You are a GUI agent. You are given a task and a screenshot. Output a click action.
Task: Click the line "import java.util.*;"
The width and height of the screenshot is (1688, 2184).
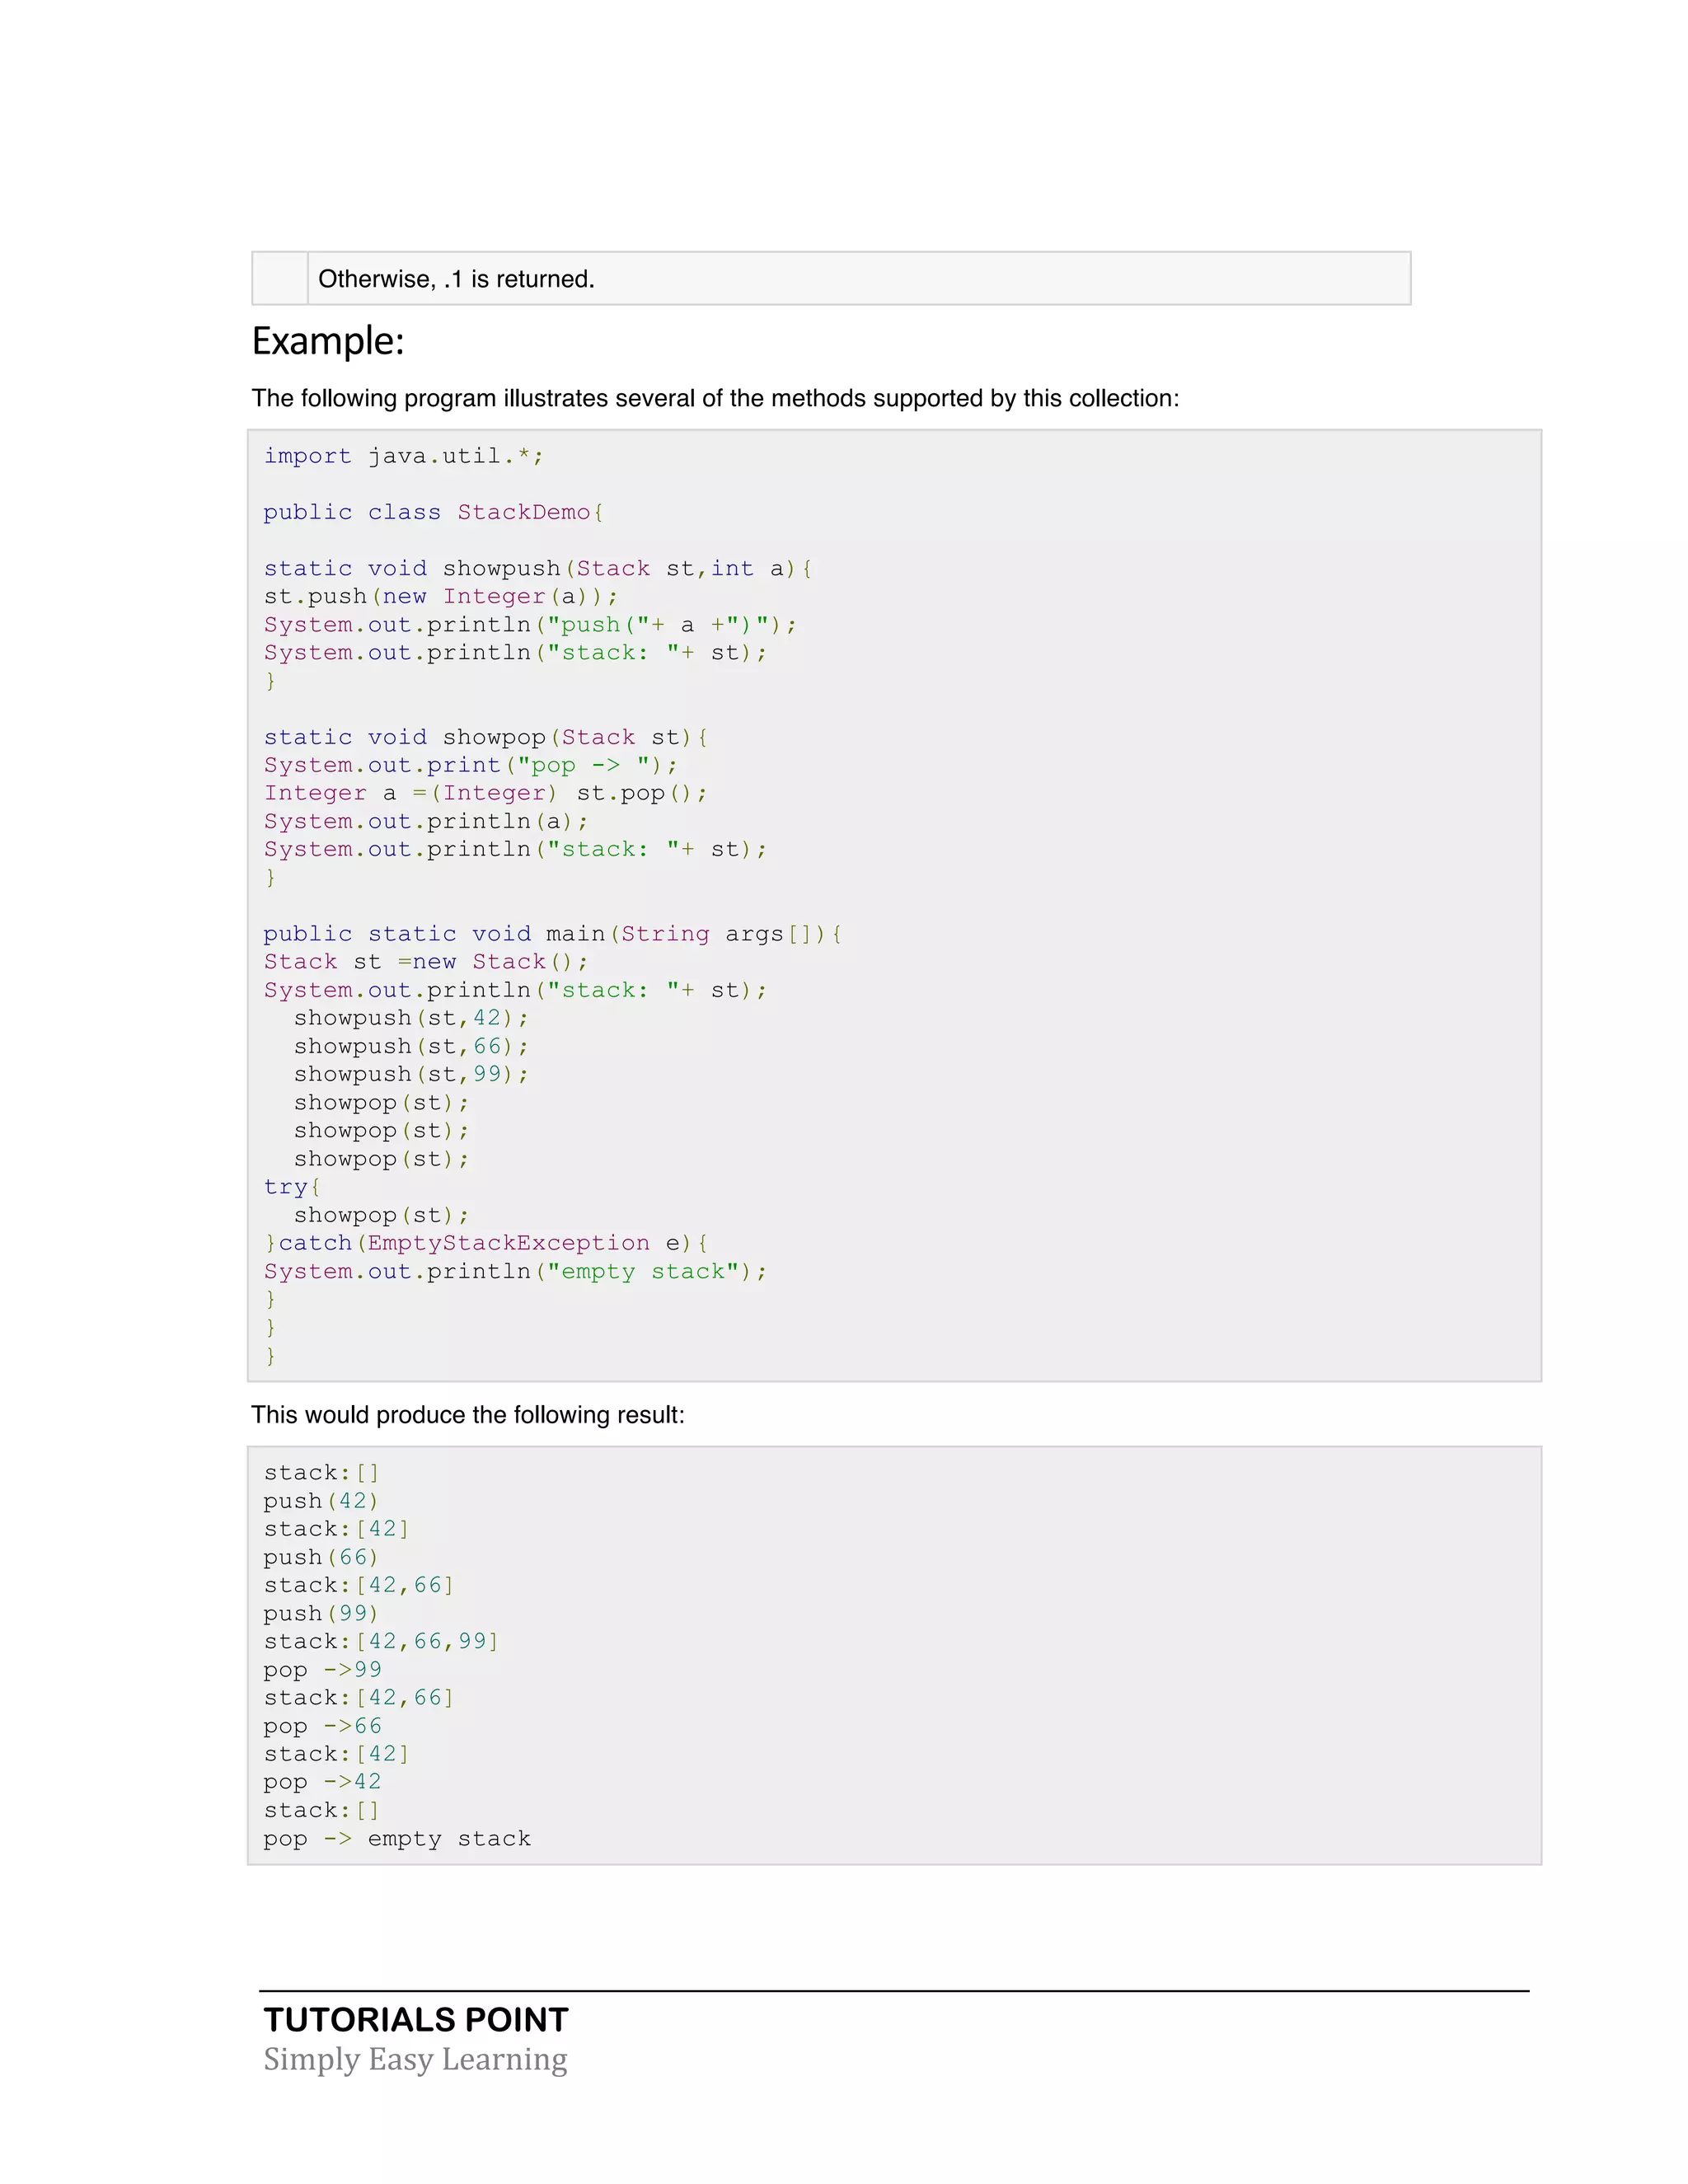(x=403, y=456)
